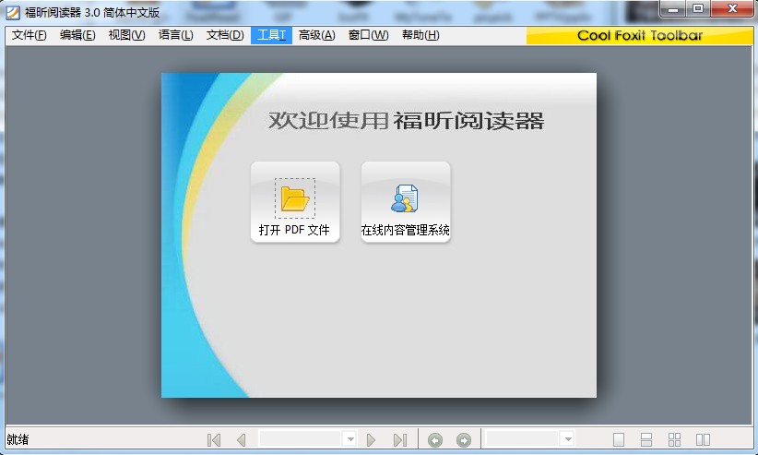Open the highlighted 工具 menu
Screen dimensions: 758x455
(x=271, y=35)
